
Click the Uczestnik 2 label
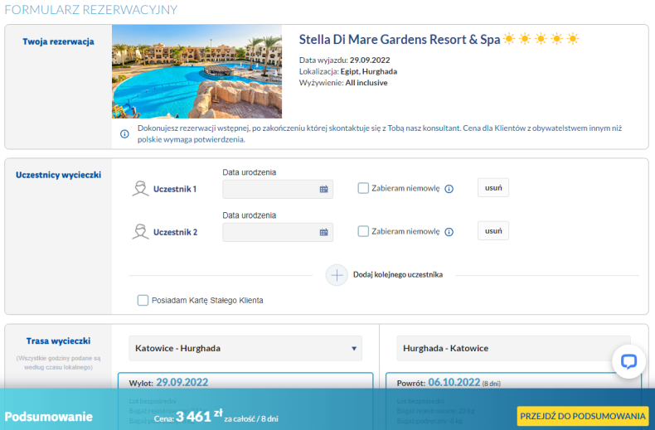click(175, 232)
